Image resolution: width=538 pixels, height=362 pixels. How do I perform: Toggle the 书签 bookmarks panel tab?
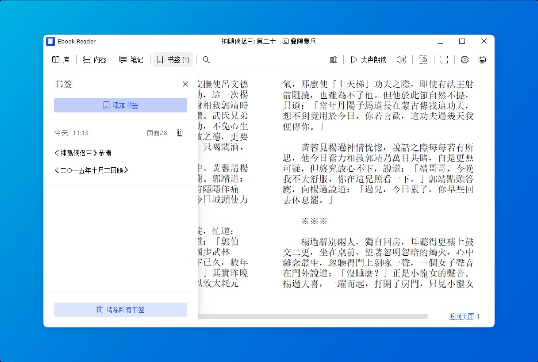click(173, 59)
